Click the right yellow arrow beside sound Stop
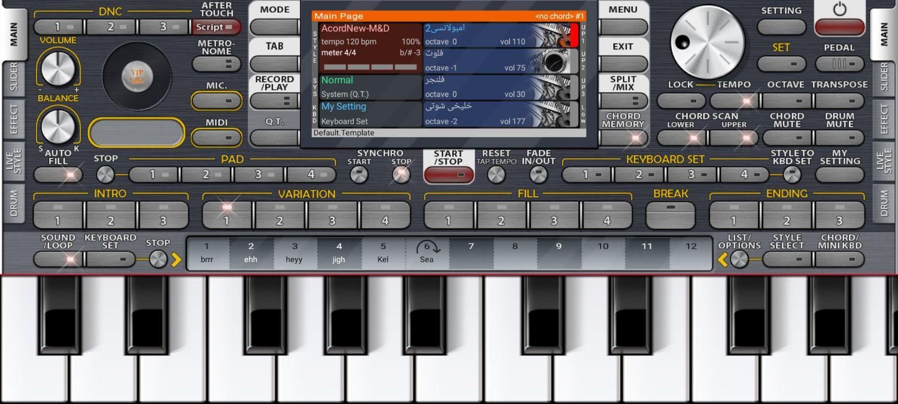 [x=176, y=260]
